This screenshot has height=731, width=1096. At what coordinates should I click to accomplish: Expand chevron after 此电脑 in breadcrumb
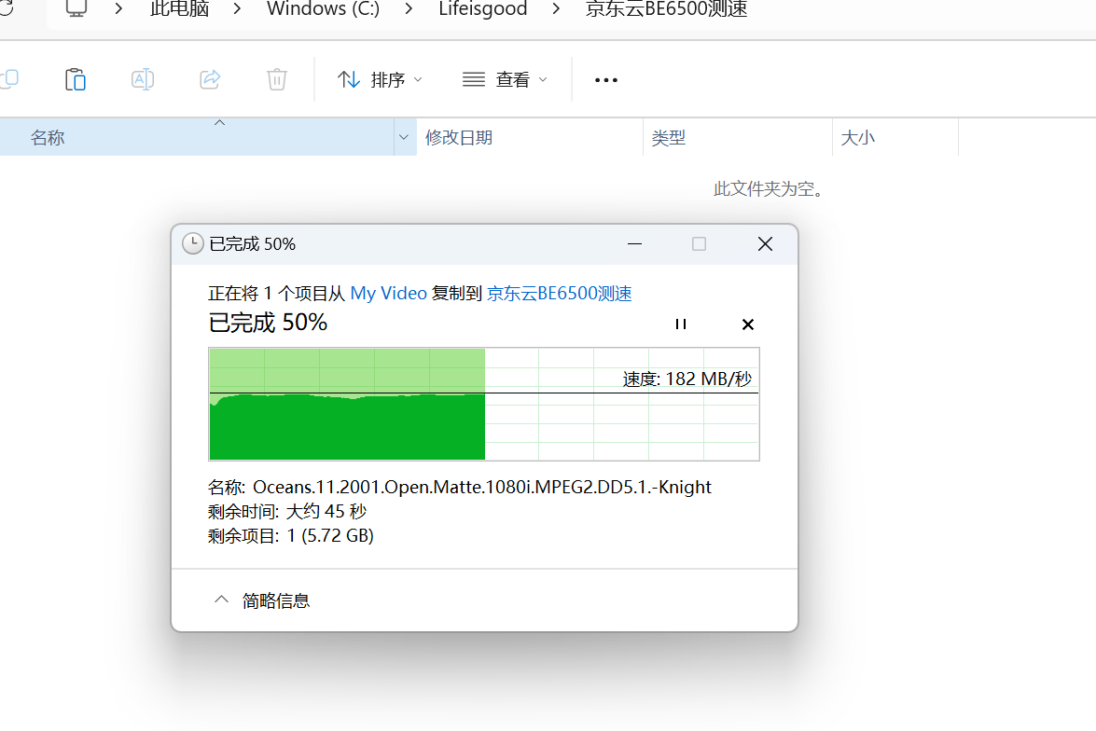click(238, 9)
